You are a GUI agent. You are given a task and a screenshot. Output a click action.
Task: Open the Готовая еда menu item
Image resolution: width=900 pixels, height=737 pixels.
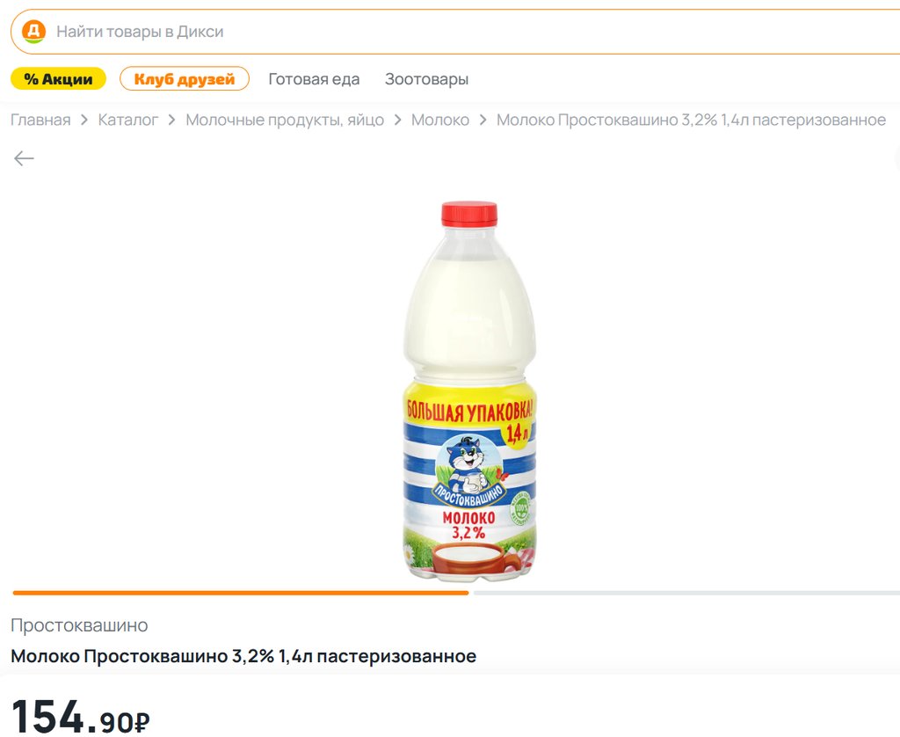[314, 78]
